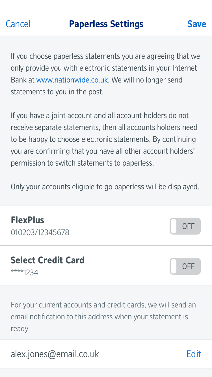Image resolution: width=212 pixels, height=377 pixels.
Task: Save the paperless settings
Action: click(196, 24)
